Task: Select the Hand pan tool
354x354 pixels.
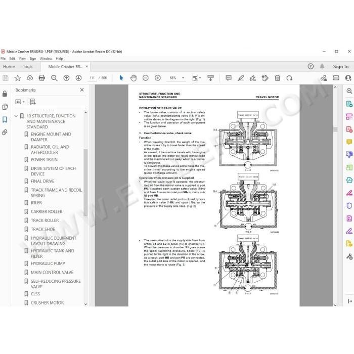Action: [134, 78]
